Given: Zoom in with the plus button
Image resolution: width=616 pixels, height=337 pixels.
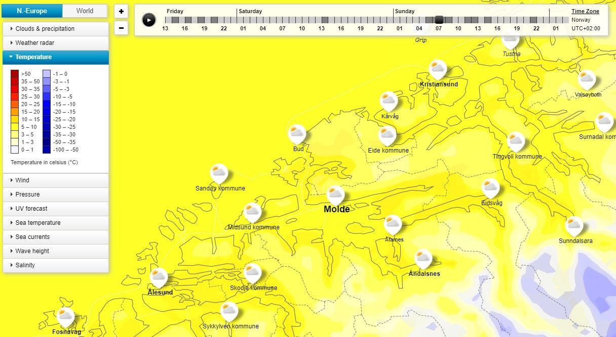Looking at the screenshot, I should pyautogui.click(x=121, y=11).
